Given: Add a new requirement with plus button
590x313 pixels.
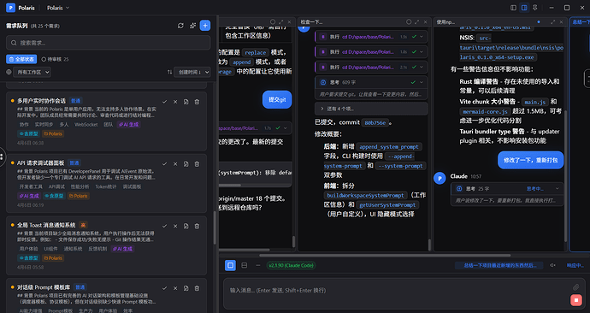Looking at the screenshot, I should pyautogui.click(x=205, y=26).
